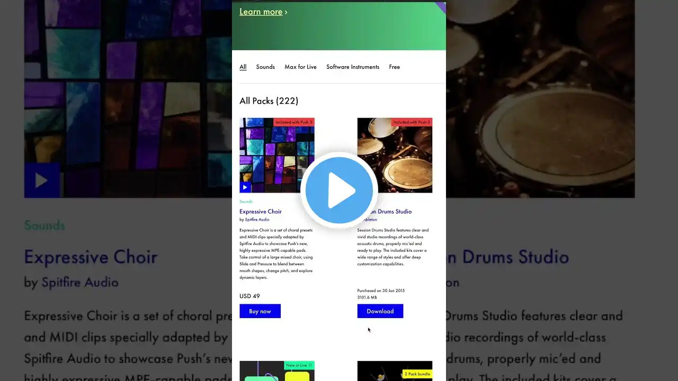Play the video with the large center play button
This screenshot has width=678, height=381.
[339, 190]
